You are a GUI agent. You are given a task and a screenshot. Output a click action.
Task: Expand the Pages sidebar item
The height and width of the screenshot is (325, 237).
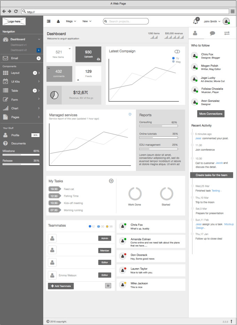39,117
